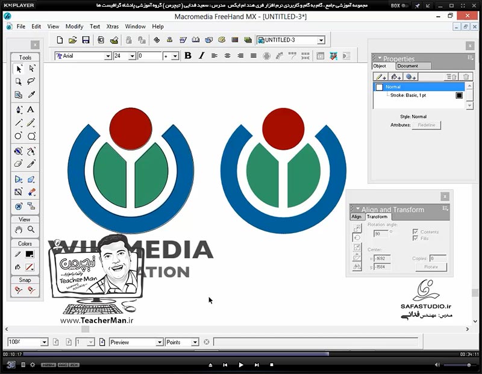
Task: Click the add fill bucket icon in Properties
Action: [x=396, y=77]
